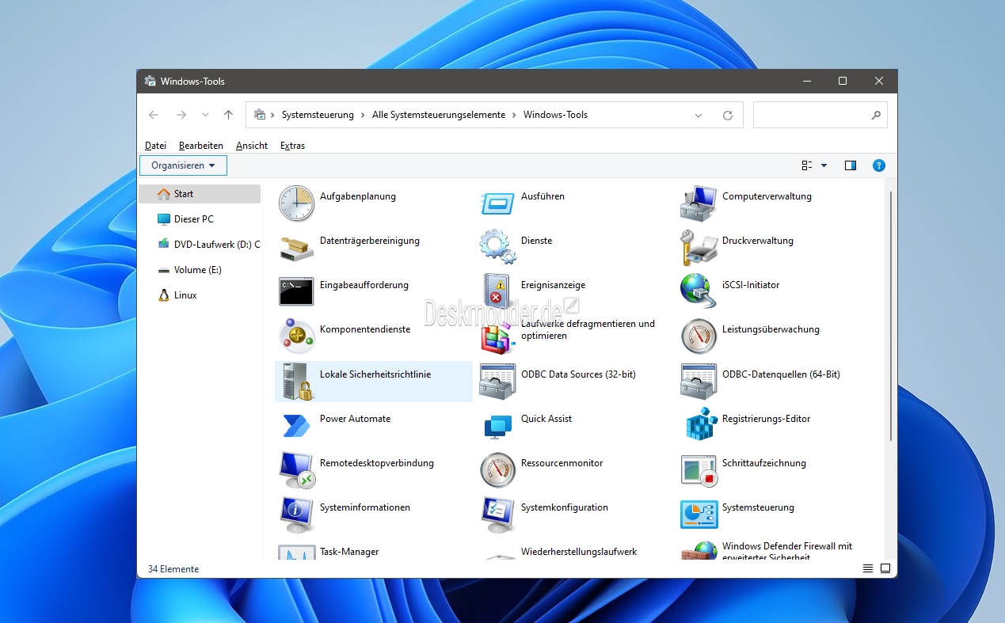Screen dimensions: 1005x623
Task: Click the forward navigation arrow
Action: [181, 115]
